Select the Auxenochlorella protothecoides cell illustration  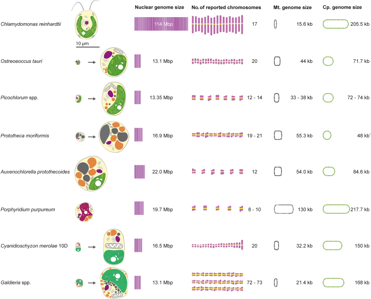(x=94, y=172)
